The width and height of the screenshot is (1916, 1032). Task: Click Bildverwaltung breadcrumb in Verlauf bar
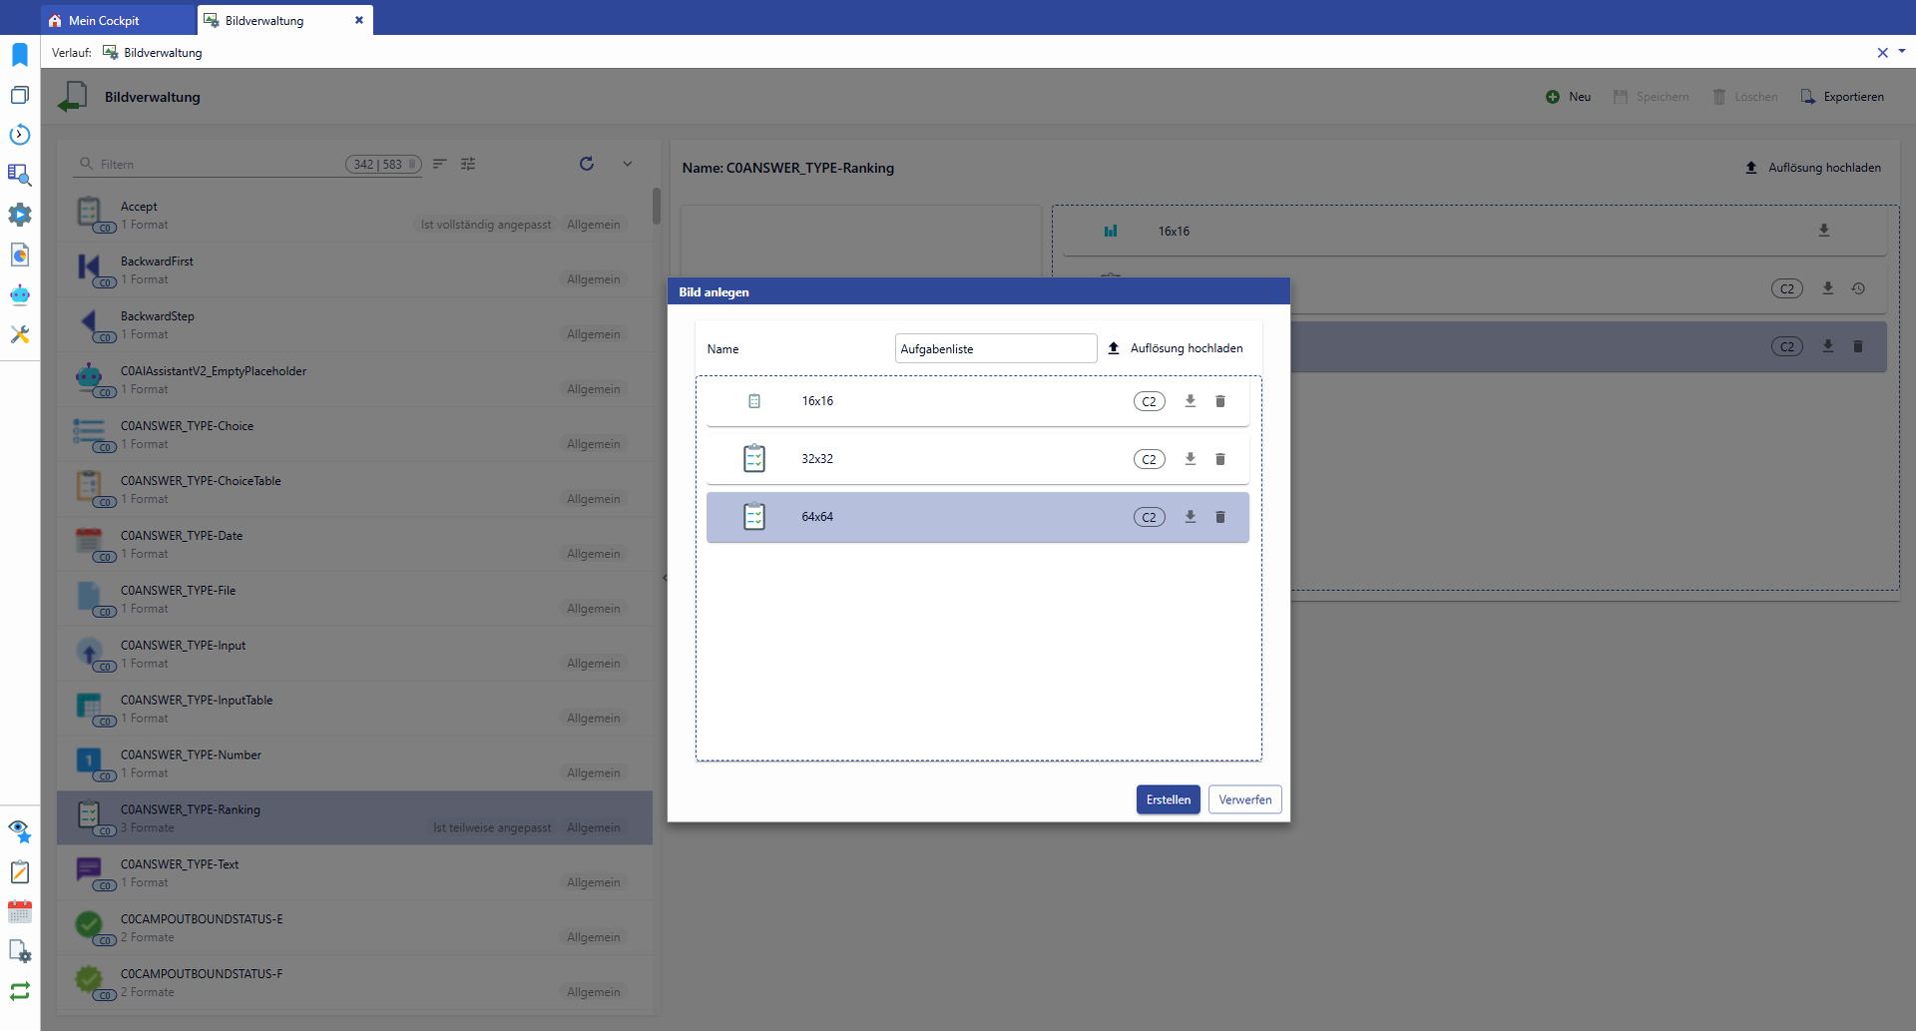(x=153, y=53)
